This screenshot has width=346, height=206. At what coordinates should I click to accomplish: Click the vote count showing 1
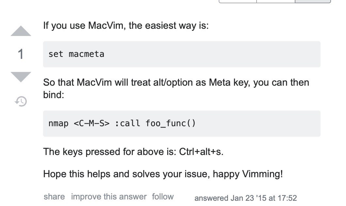click(21, 54)
